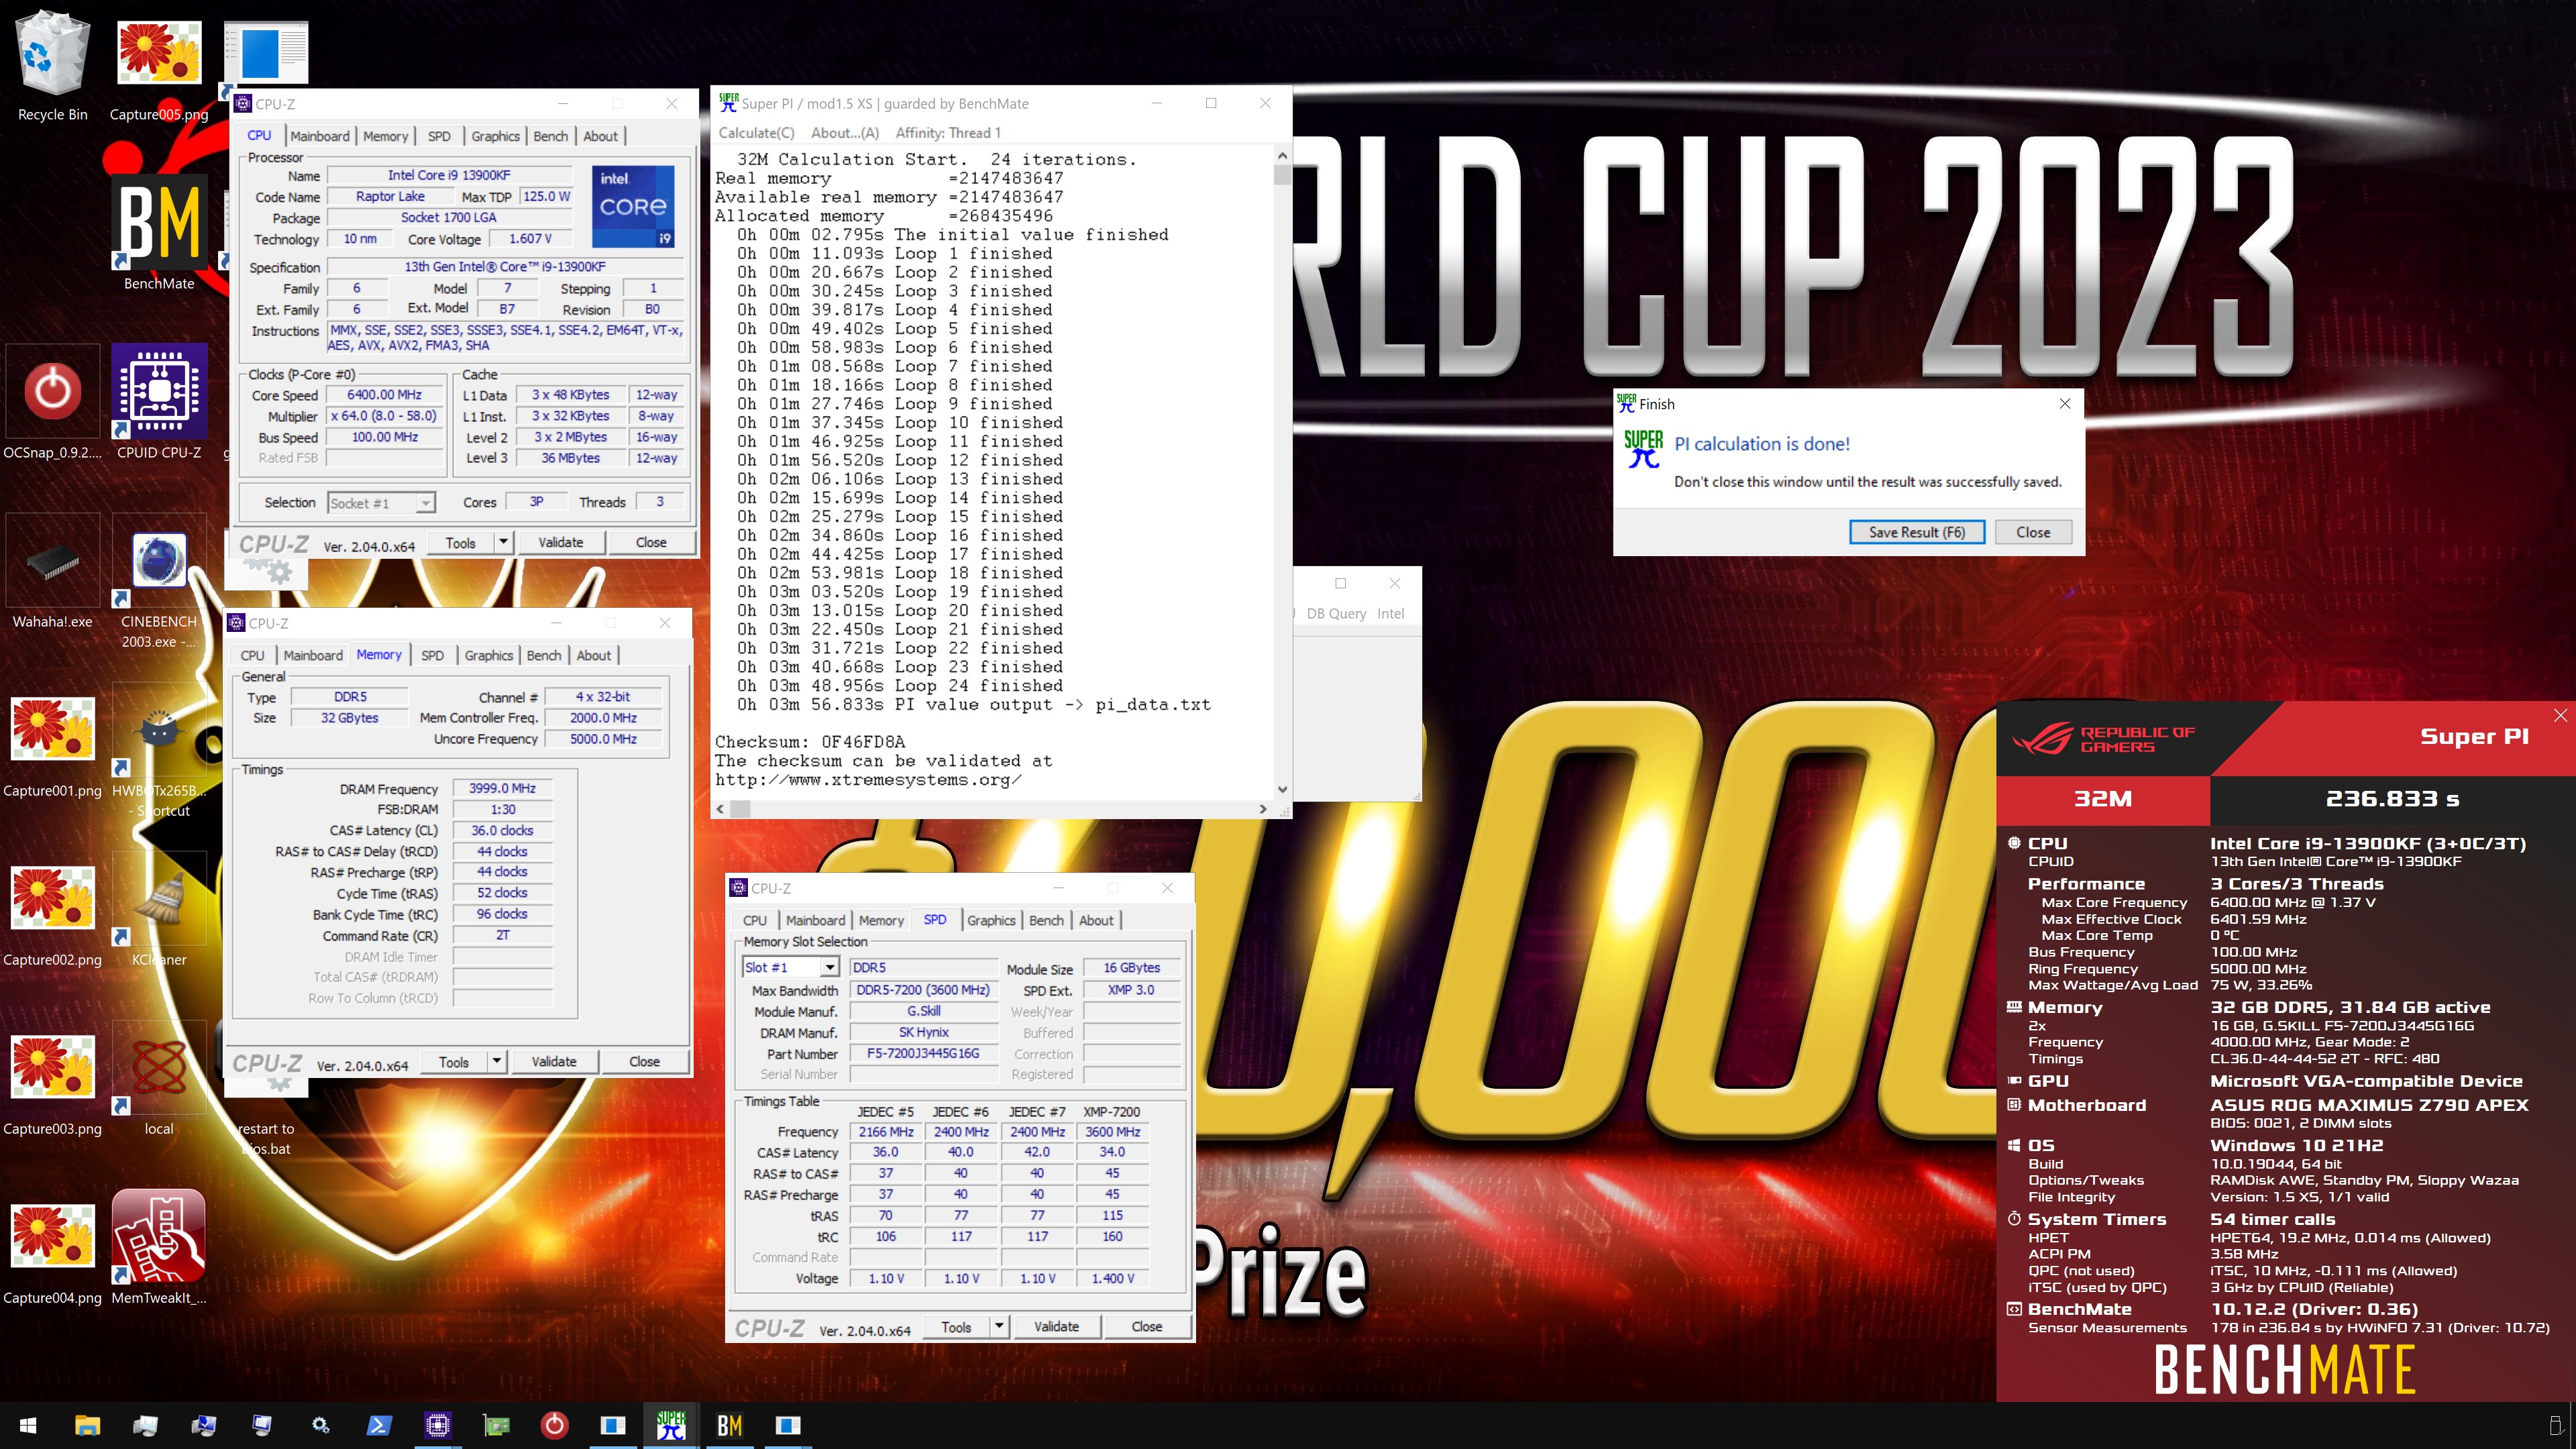Open PowerShell from the taskbar

tap(379, 1425)
